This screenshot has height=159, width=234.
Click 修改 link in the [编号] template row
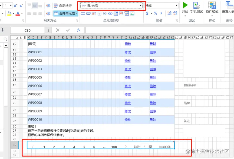pyautogui.click(x=128, y=44)
